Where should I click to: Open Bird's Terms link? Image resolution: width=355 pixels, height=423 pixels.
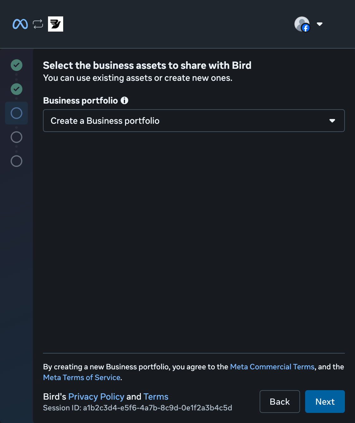[156, 396]
